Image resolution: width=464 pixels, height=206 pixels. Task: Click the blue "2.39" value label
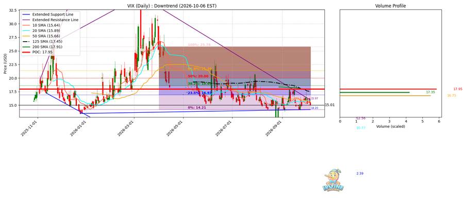click(x=360, y=174)
